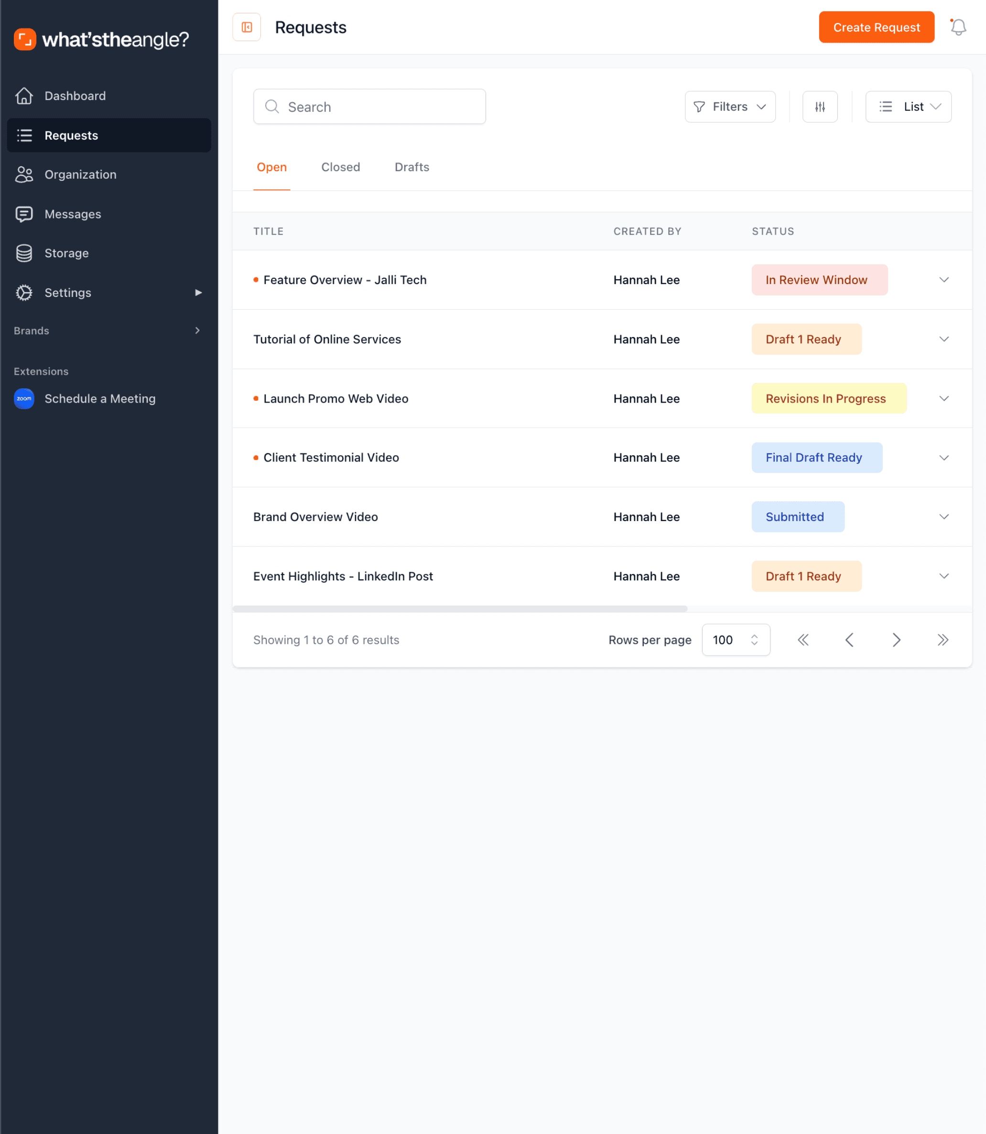This screenshot has height=1134, width=986.
Task: Switch to the Drafts tab
Action: [412, 167]
